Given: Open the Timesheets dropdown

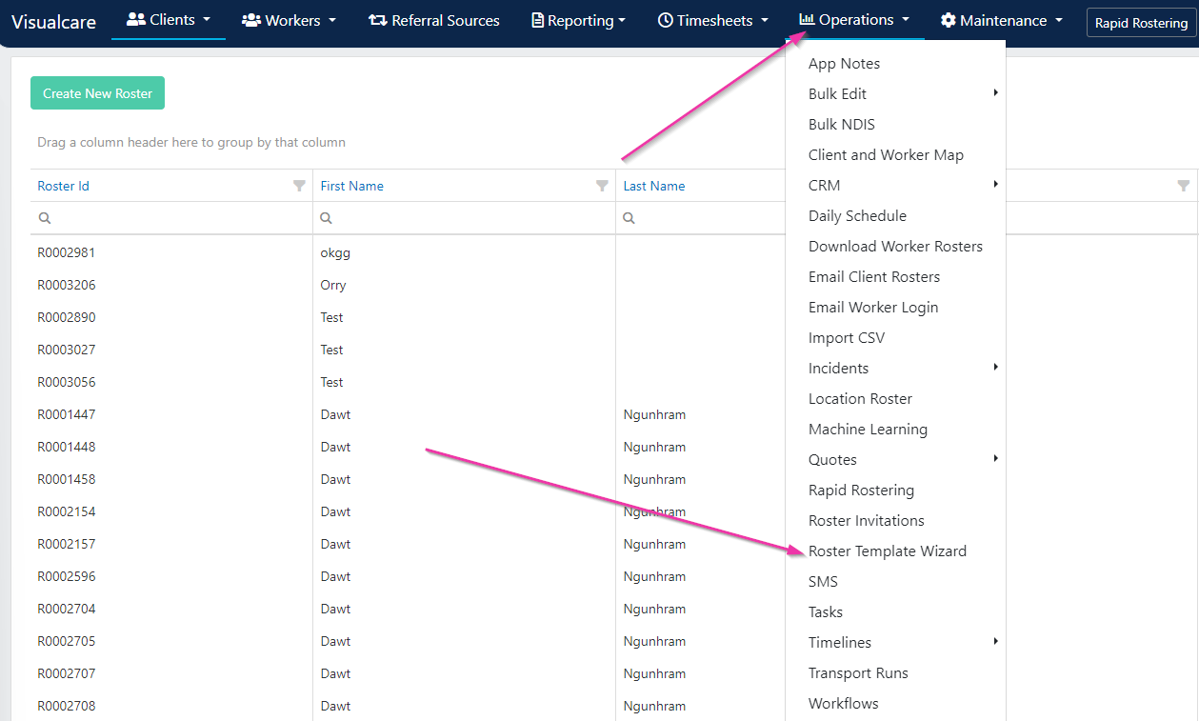Looking at the screenshot, I should click(x=712, y=20).
